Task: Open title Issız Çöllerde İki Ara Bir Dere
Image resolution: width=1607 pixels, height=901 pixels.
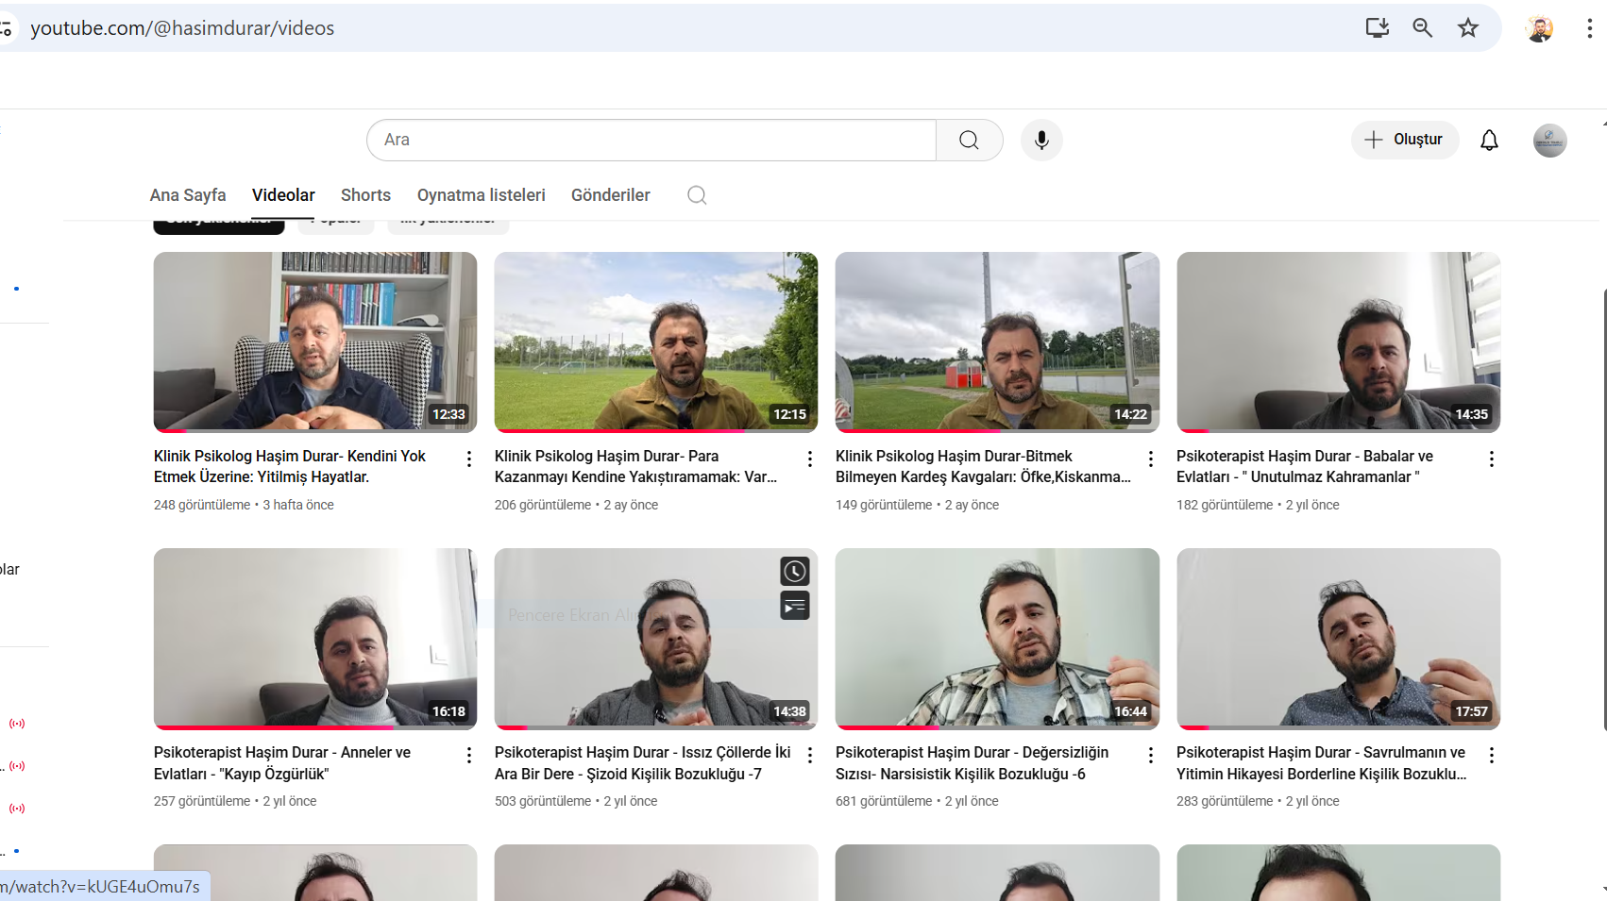Action: pyautogui.click(x=643, y=763)
